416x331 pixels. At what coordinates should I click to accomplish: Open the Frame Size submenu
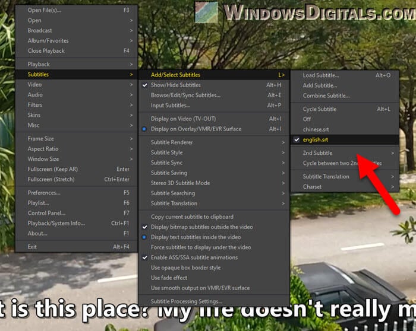(77, 138)
